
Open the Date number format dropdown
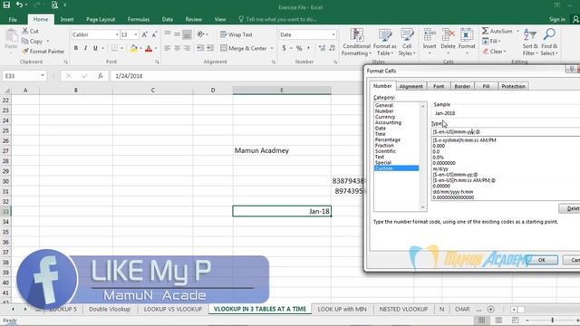click(x=333, y=34)
